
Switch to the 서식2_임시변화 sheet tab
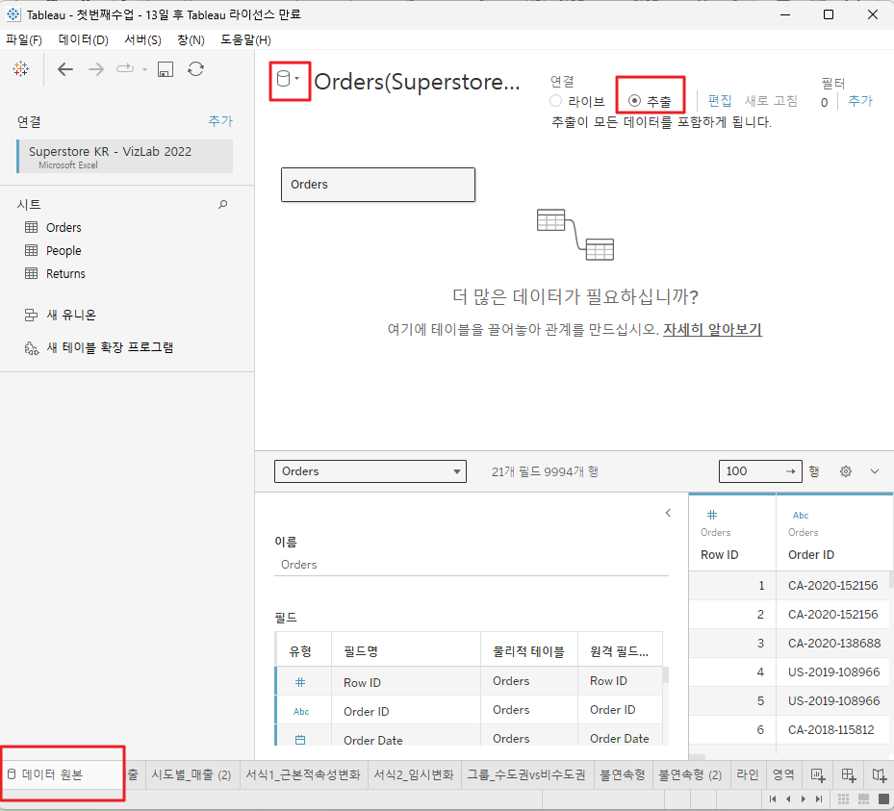coord(414,774)
